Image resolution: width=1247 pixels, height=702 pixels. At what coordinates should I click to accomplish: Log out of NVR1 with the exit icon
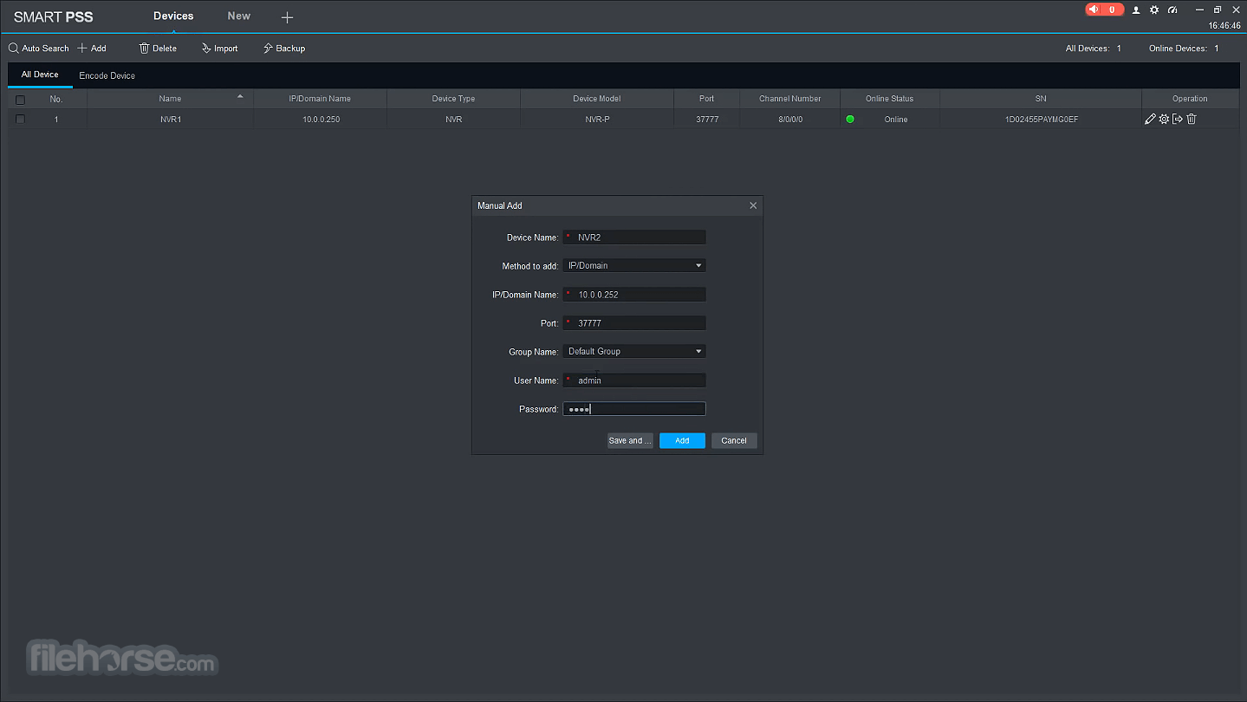coord(1178,119)
